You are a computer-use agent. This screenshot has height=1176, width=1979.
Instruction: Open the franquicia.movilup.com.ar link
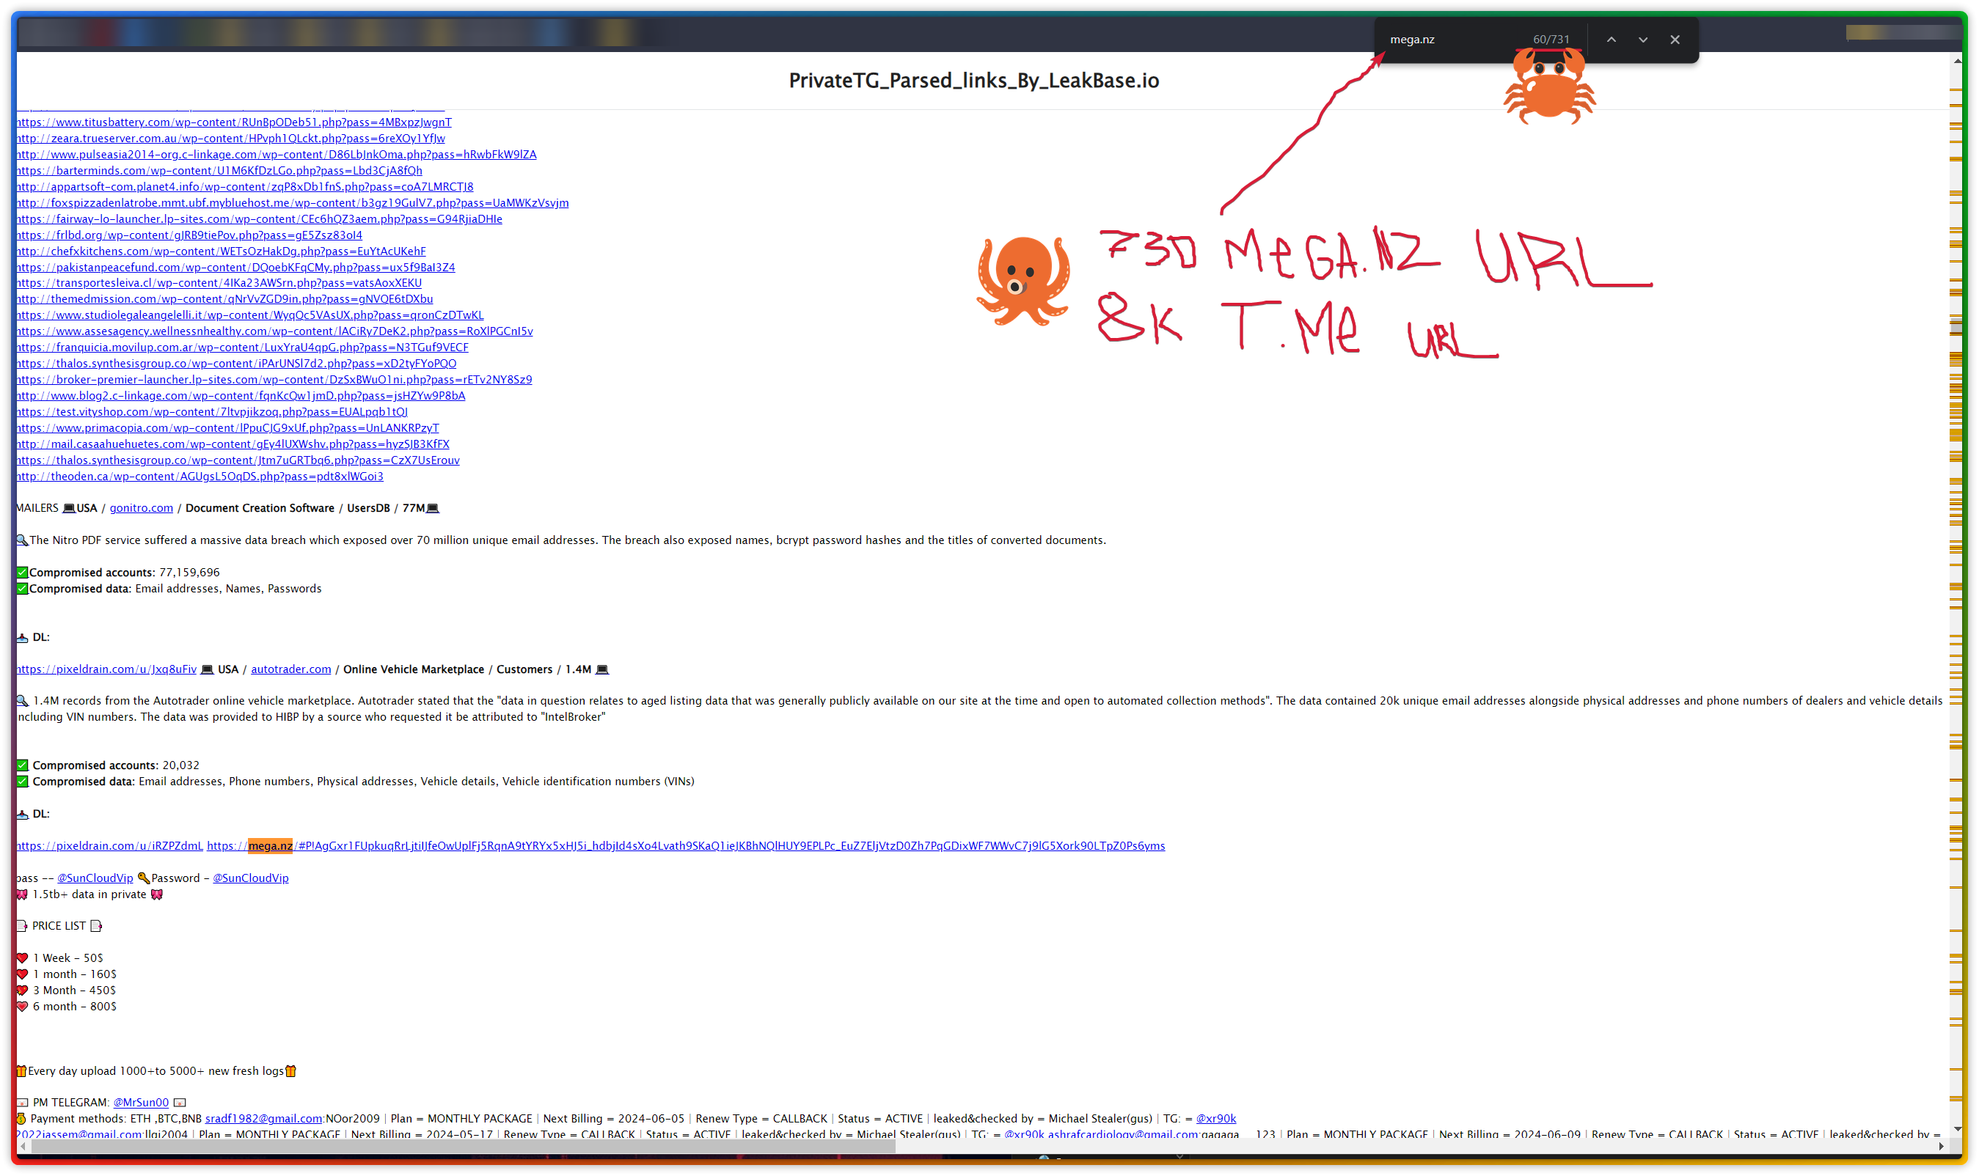tap(243, 347)
